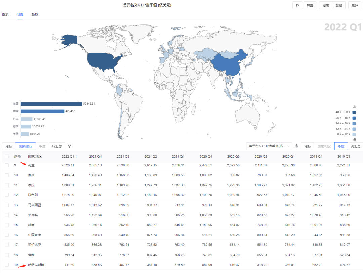Switch to 数据 view in top-right toggle
This screenshot has width=363, height=273.
339,5
